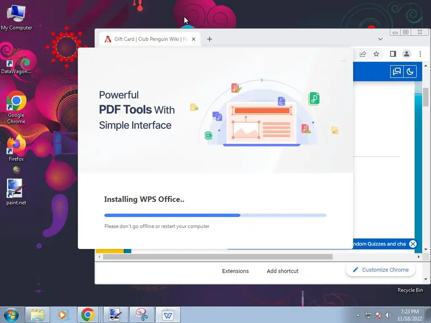Click page vertical scrollbar up arrow
431x323 pixels.
pos(426,66)
